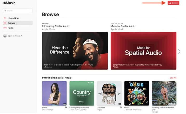Click the Browse page heading
186x114 pixels.
coord(50,15)
